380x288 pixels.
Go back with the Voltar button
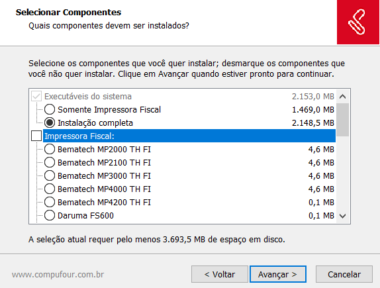220,274
